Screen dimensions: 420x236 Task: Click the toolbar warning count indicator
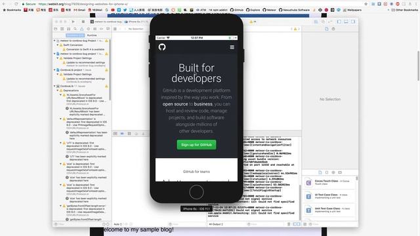click(x=253, y=22)
